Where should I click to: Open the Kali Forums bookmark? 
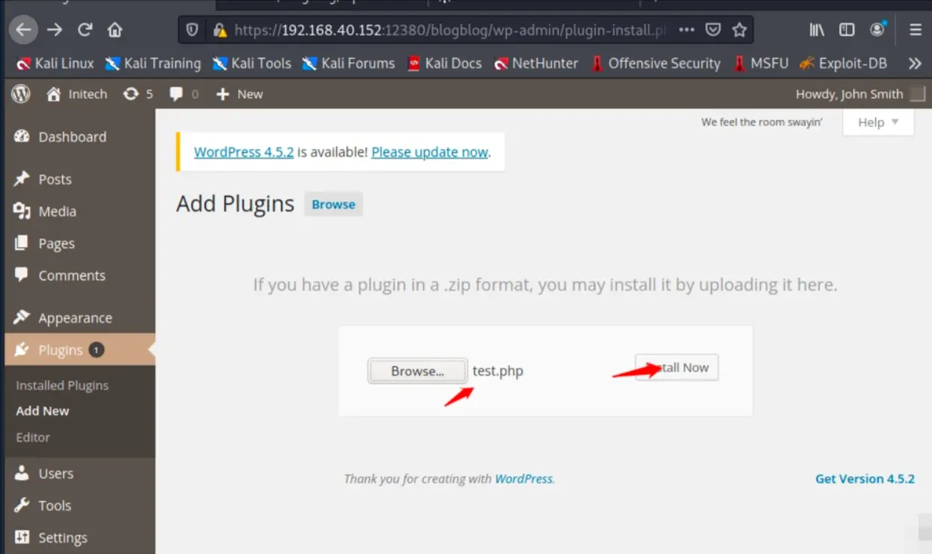point(348,64)
